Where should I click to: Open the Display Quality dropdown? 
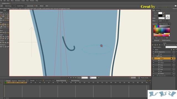146,78
